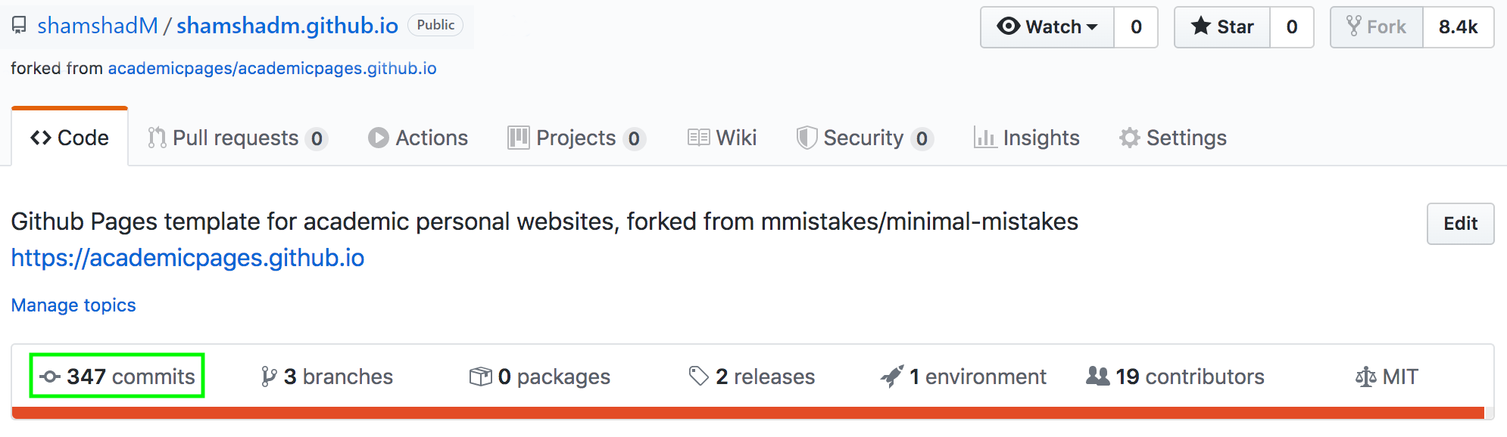Click the red language color bar
Image resolution: width=1507 pixels, height=437 pixels.
pos(747,413)
